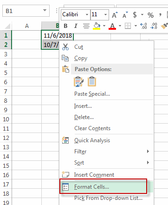Open the Calibri font name dropdown
The height and width of the screenshot is (205, 168).
(x=87, y=15)
